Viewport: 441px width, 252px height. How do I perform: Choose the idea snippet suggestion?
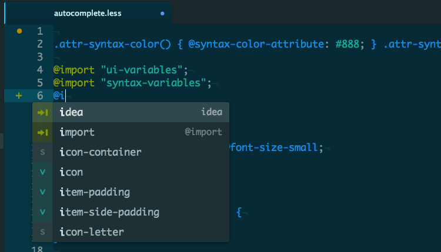click(x=131, y=112)
